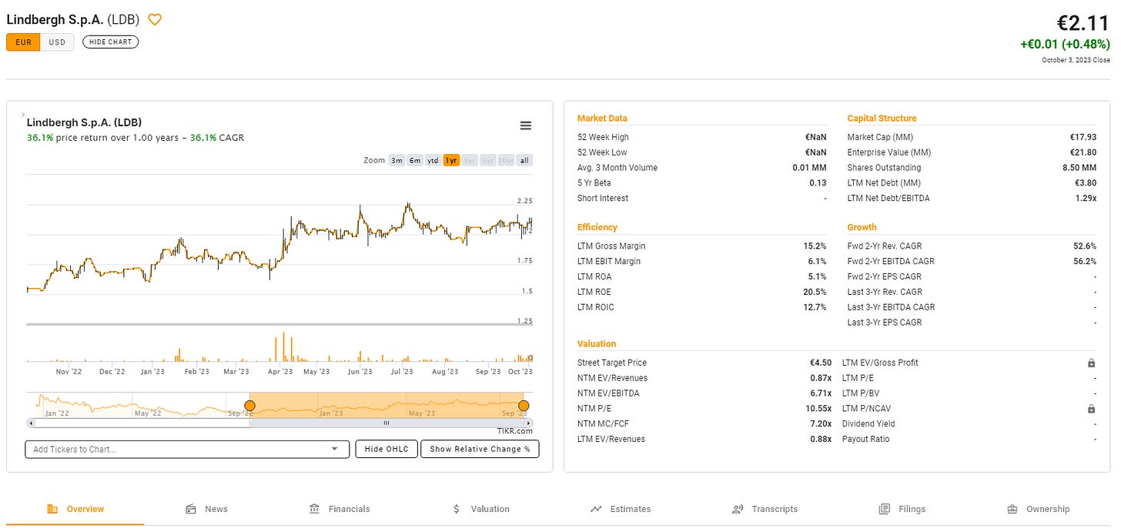Click the Valuation section heading in panel
The image size is (1121, 532).
(597, 344)
